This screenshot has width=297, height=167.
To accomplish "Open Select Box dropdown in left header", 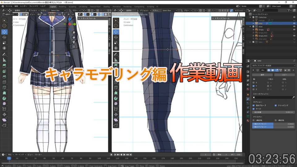I will coord(58,11).
